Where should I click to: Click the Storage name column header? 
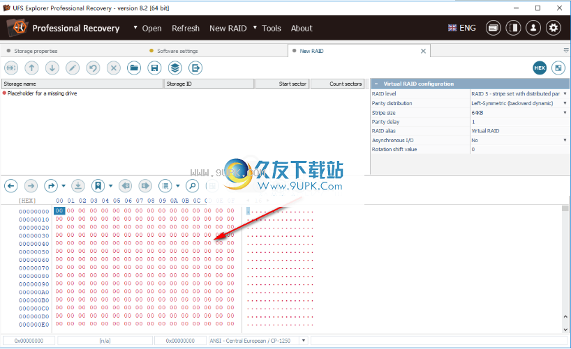tap(82, 84)
